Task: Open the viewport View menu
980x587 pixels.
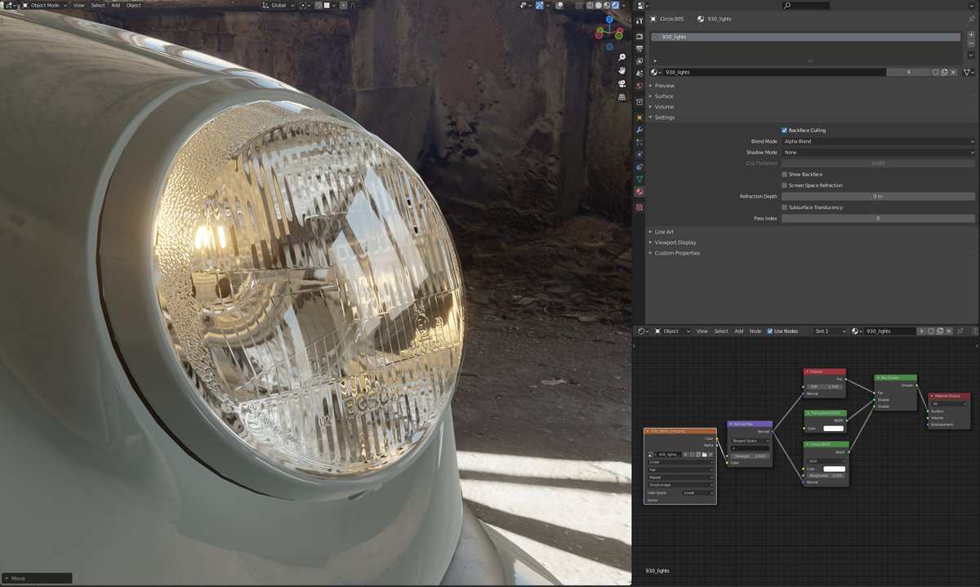Action: [x=78, y=6]
